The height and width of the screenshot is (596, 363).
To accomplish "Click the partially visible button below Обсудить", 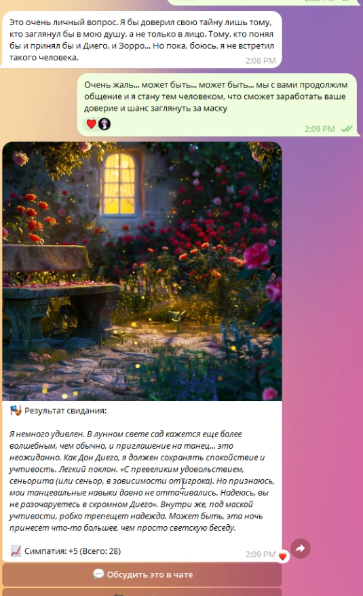I will click(142, 592).
